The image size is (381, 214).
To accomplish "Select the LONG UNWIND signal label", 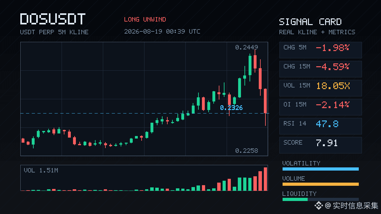I will point(145,19).
